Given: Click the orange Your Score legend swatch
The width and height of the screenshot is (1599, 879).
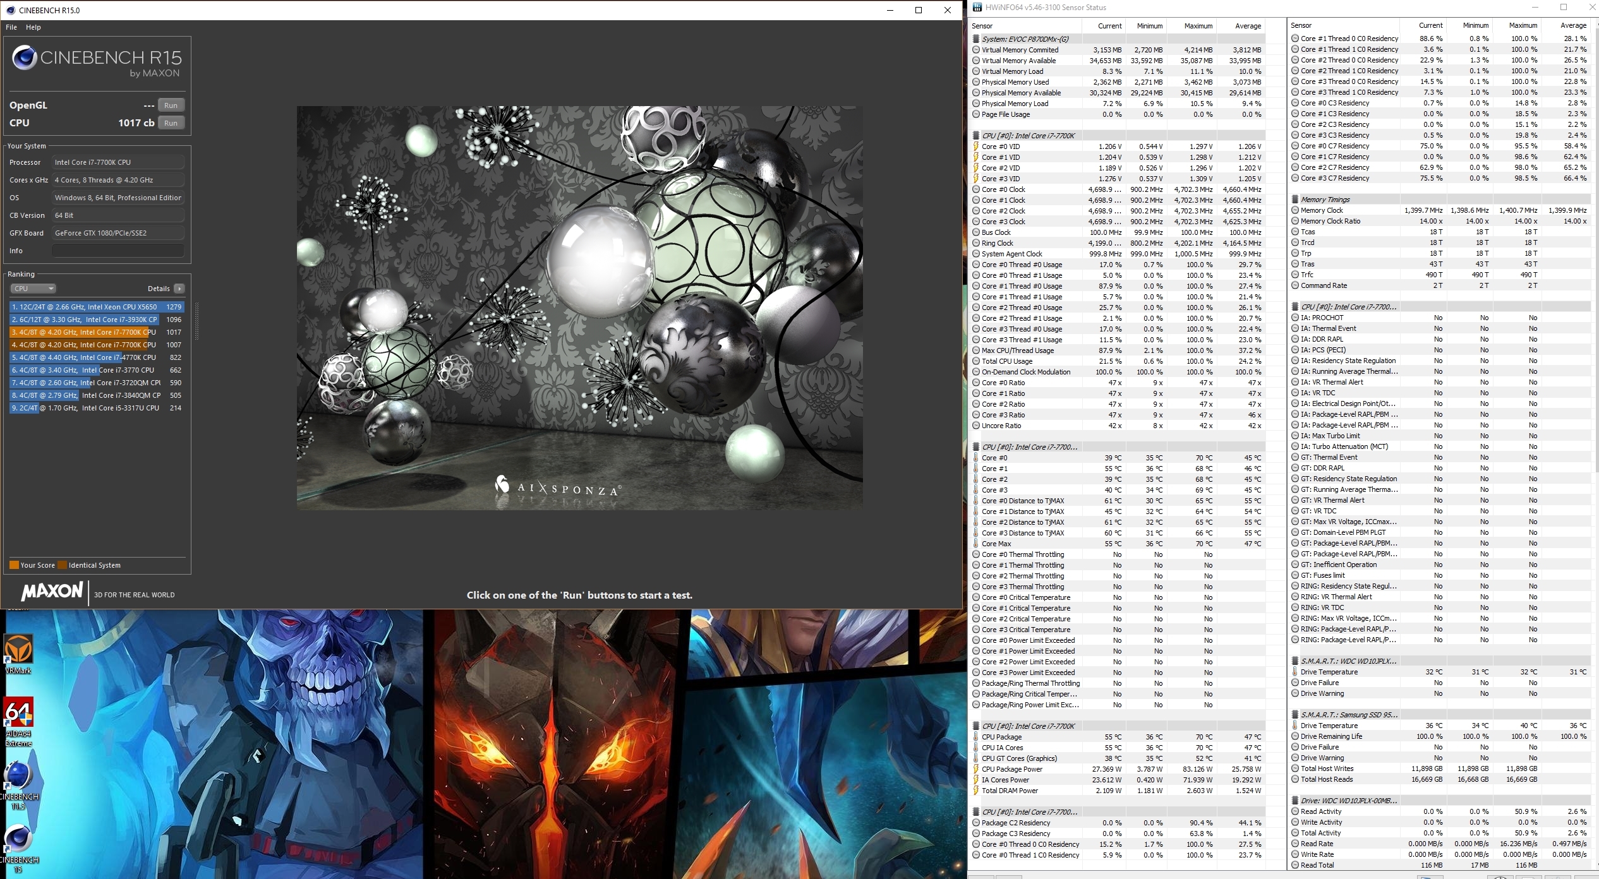Looking at the screenshot, I should [x=14, y=565].
